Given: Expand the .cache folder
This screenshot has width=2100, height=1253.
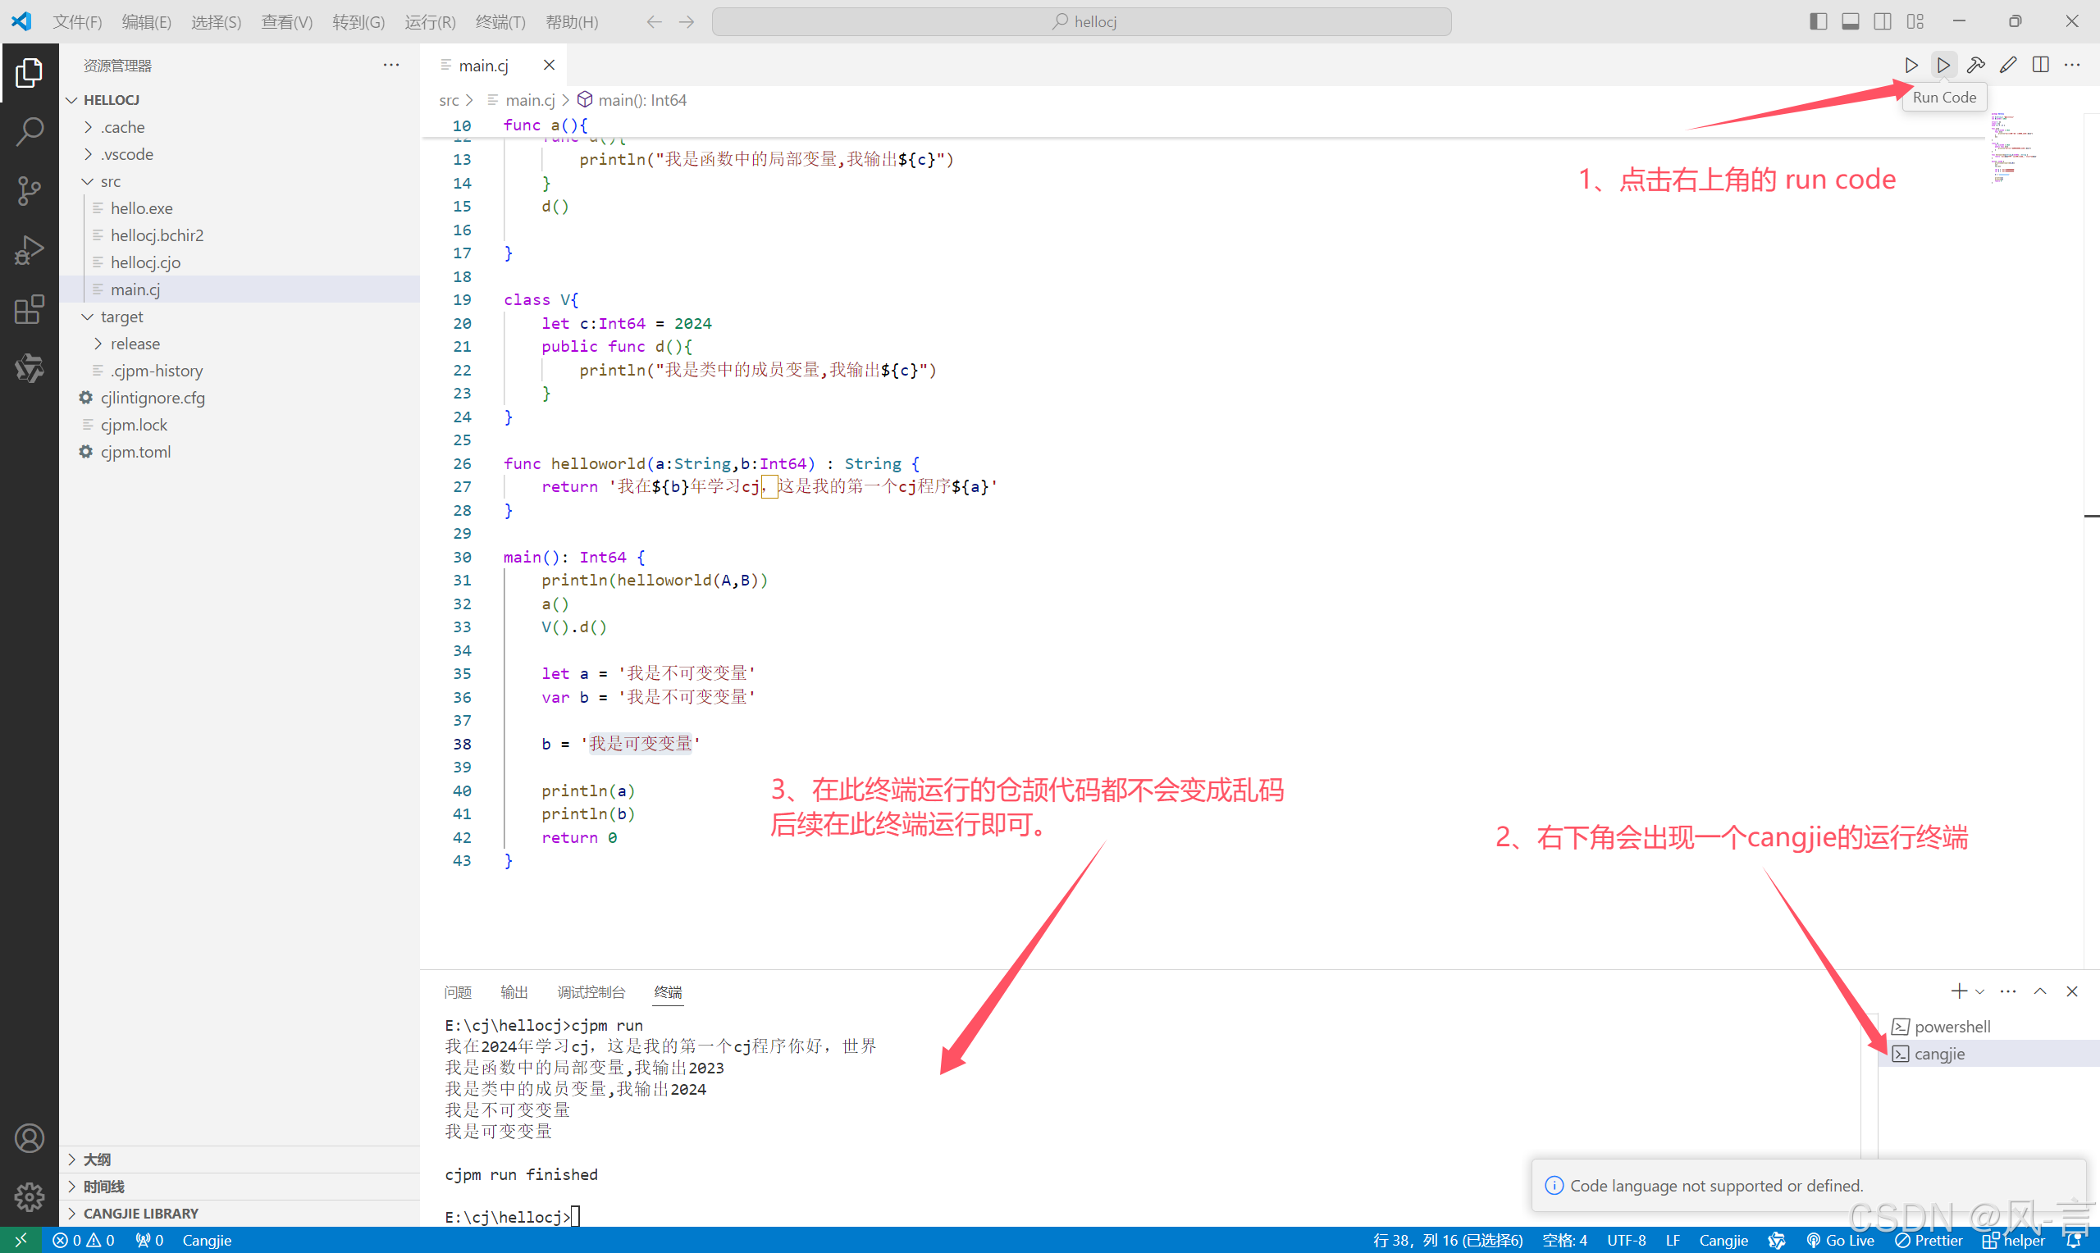Looking at the screenshot, I should [123, 127].
